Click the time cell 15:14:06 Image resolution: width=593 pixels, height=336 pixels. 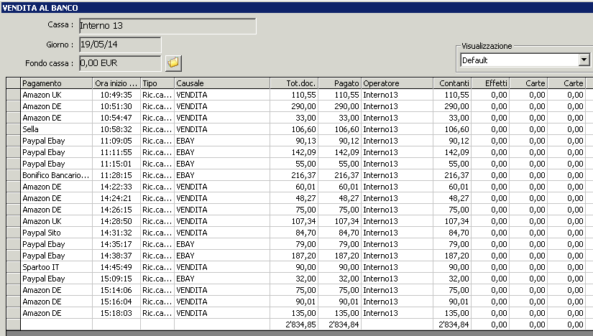coord(116,290)
